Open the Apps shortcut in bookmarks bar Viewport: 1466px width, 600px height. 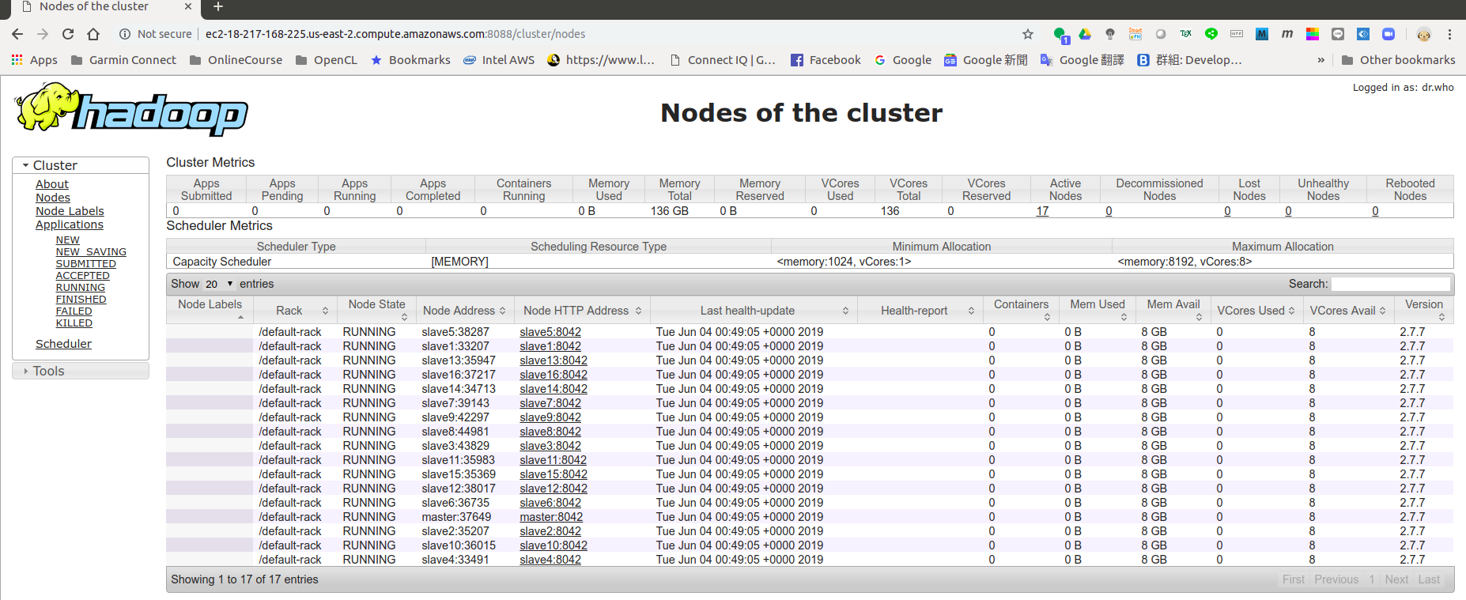pyautogui.click(x=35, y=60)
